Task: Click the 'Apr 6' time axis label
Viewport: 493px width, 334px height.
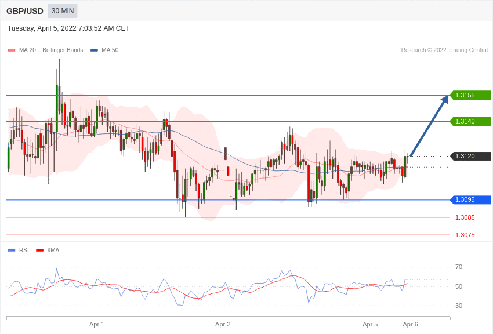Action: coord(410,324)
